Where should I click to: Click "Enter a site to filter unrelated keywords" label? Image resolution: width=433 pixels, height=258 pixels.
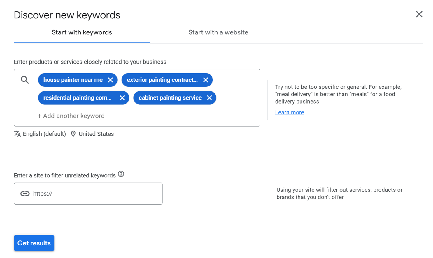(x=65, y=175)
